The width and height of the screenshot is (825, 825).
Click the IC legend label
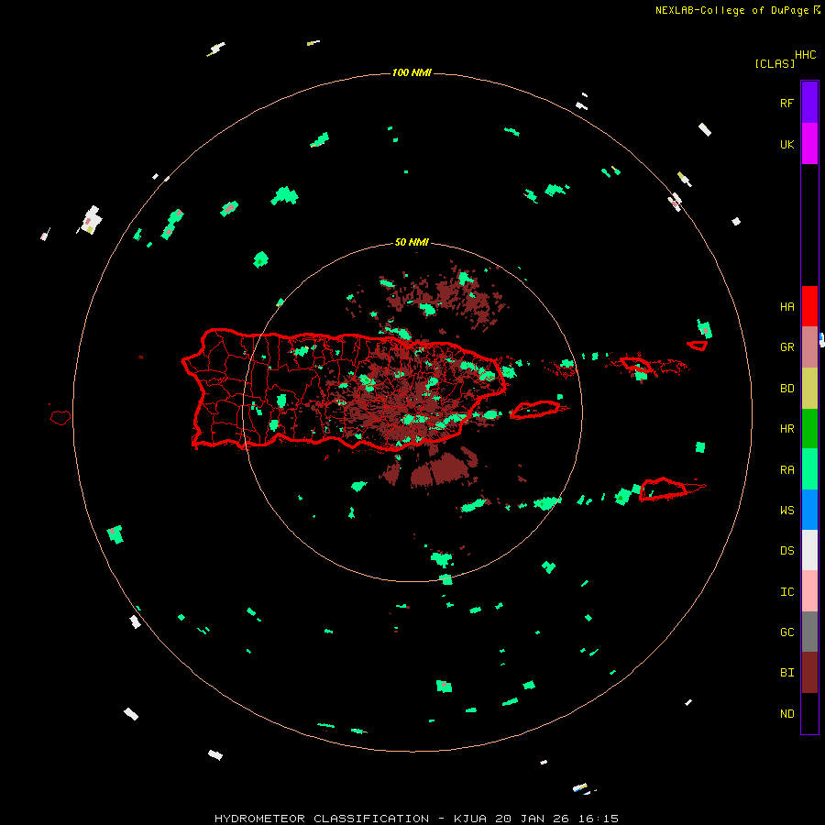pos(786,592)
